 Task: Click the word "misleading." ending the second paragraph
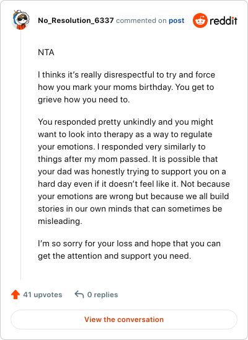(60, 221)
